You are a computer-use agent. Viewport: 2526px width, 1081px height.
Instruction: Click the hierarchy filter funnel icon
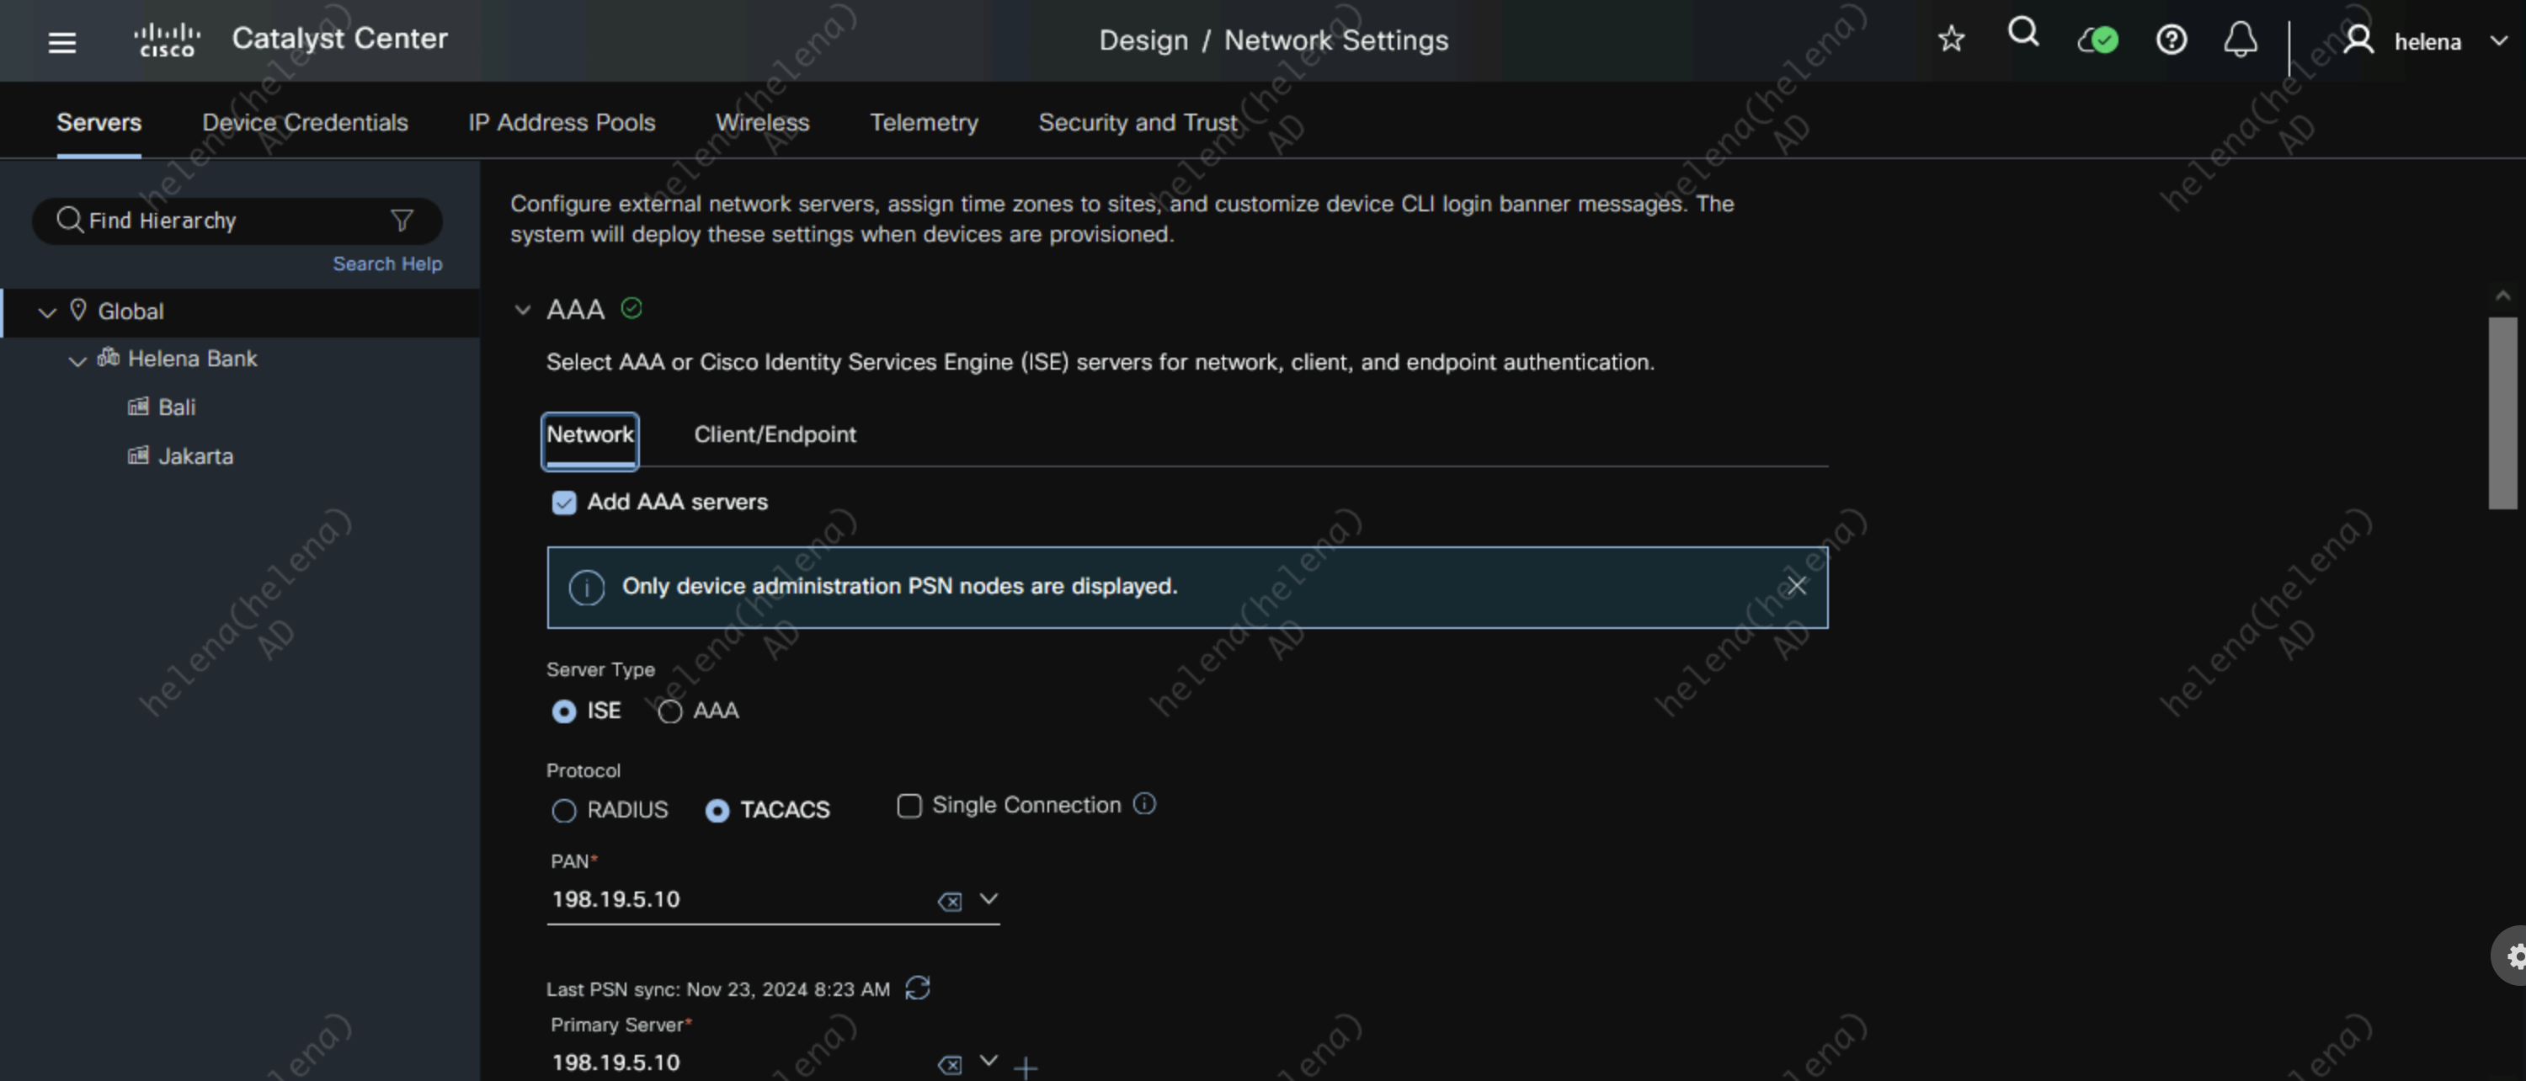[x=401, y=221]
